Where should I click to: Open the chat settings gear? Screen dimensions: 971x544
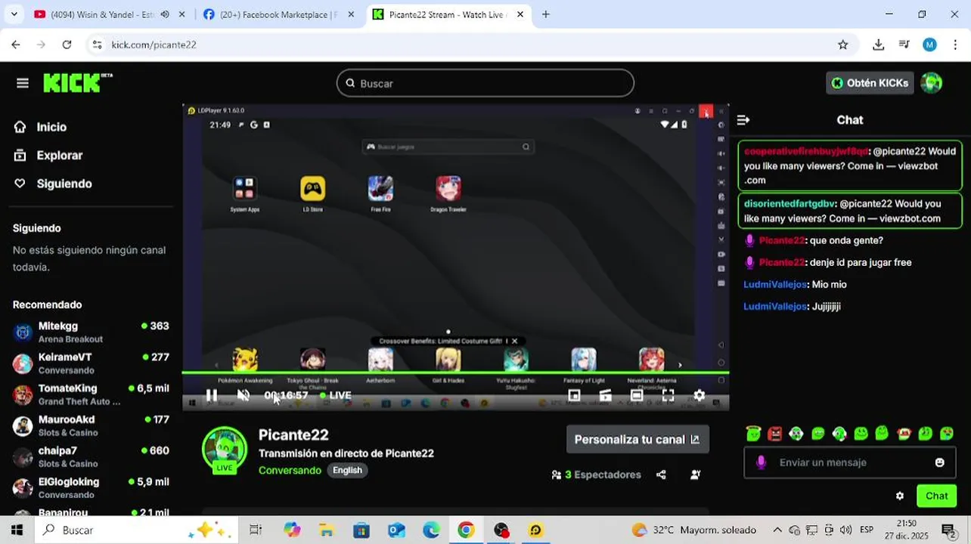[x=900, y=496]
